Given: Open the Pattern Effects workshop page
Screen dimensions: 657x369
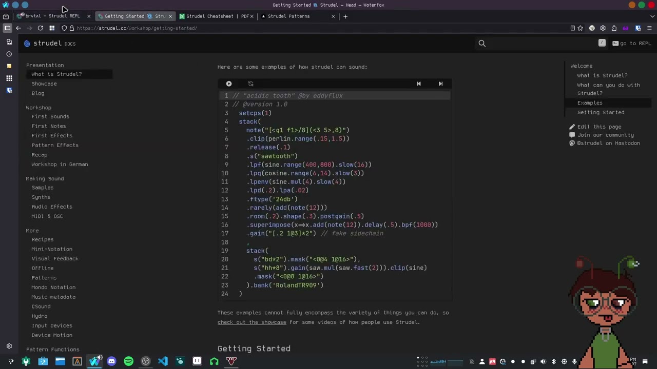Looking at the screenshot, I should pos(55,145).
